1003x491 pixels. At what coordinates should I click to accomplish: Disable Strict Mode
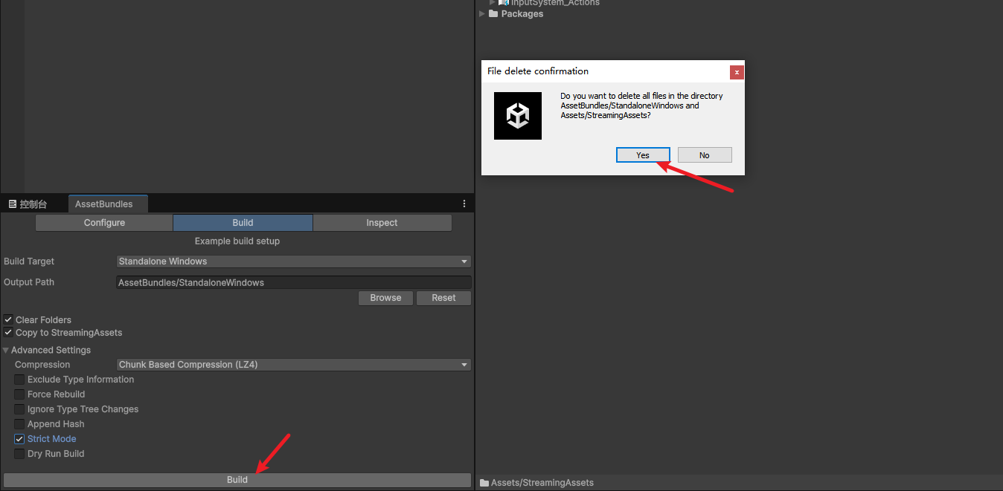(x=19, y=438)
